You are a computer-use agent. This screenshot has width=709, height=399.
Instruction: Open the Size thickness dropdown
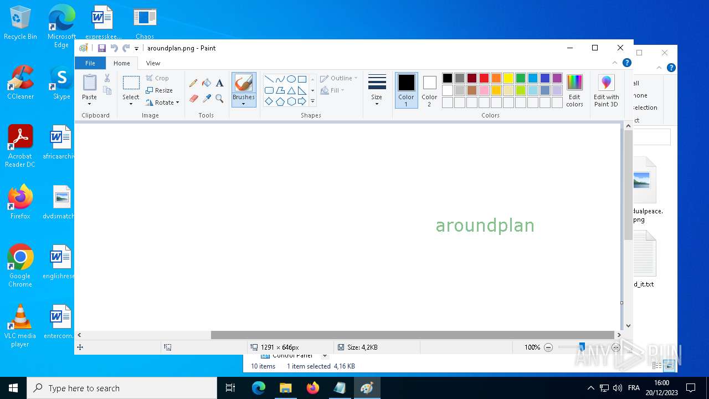tap(377, 90)
